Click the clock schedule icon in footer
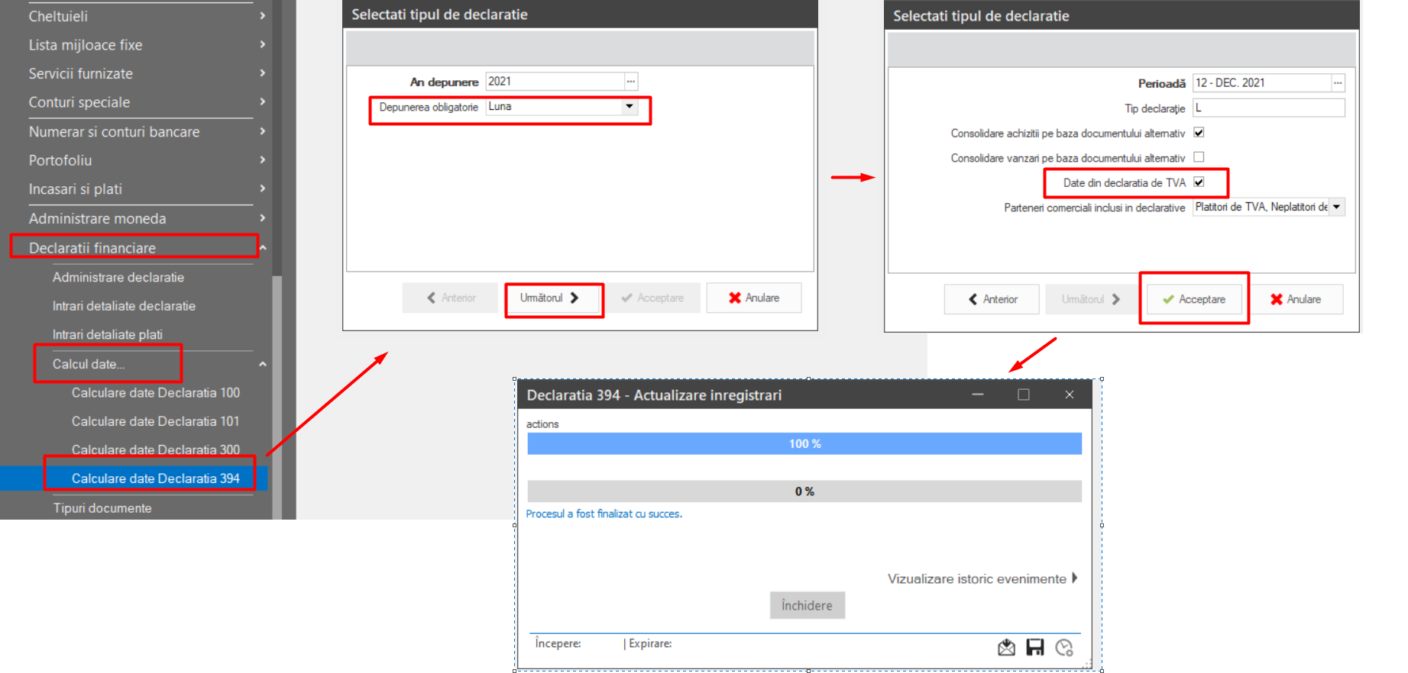The height and width of the screenshot is (673, 1408). 1064,647
